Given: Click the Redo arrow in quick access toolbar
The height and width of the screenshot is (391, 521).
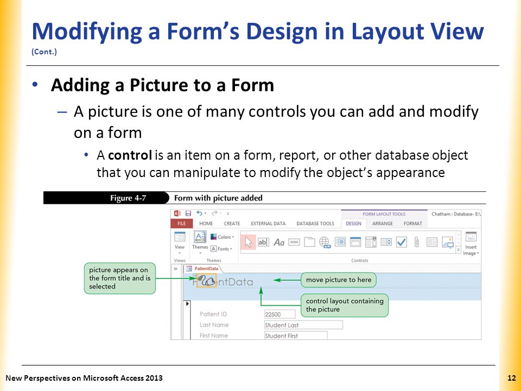Looking at the screenshot, I should point(215,213).
